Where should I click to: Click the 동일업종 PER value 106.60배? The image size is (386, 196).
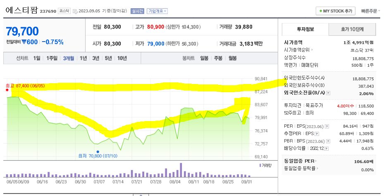tap(364, 162)
